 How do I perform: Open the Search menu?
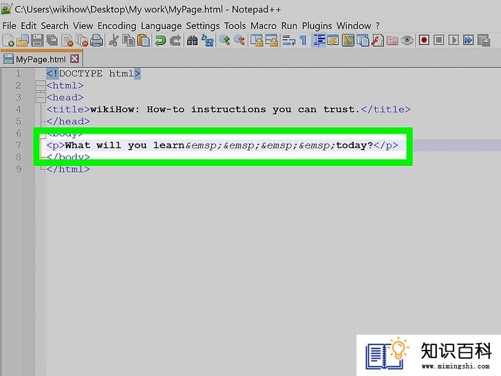coord(54,25)
